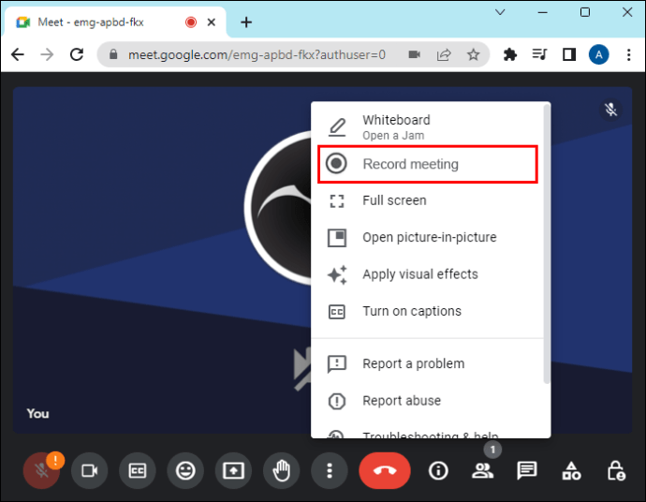Click the address bar URL field

coord(257,54)
